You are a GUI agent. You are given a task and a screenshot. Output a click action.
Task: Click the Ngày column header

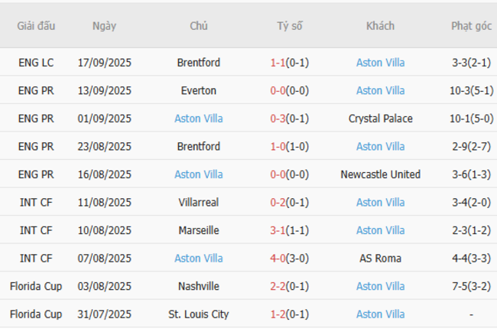104,26
